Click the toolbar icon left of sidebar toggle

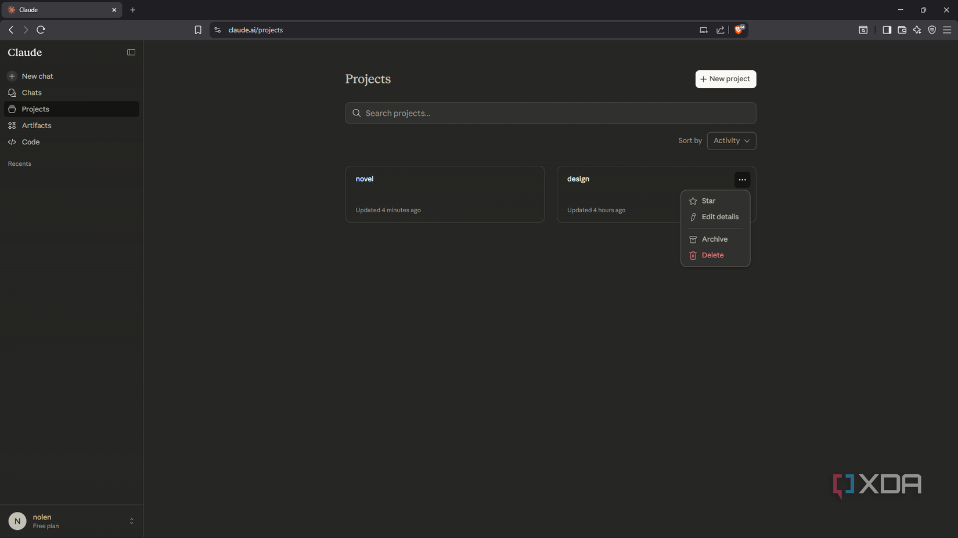pos(863,30)
